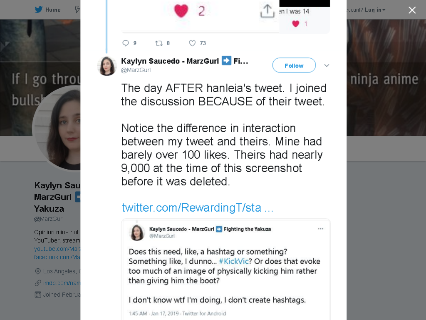
Task: Click the red heart beside number 2
Action: pyautogui.click(x=181, y=11)
